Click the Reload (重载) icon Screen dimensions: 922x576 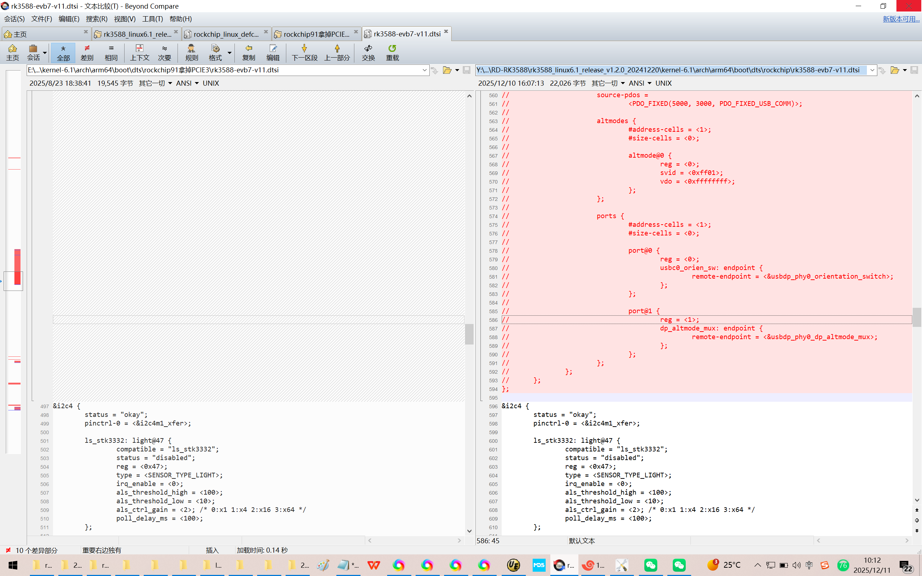point(392,52)
